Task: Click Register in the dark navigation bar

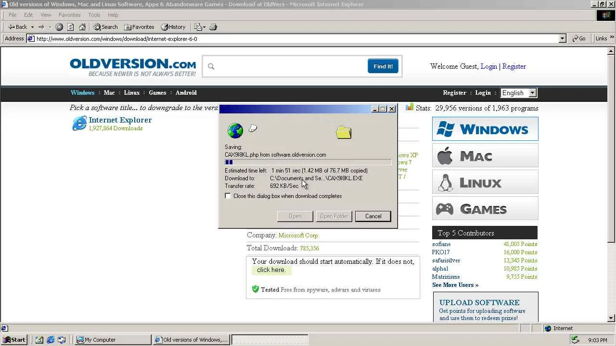Action: (x=455, y=93)
